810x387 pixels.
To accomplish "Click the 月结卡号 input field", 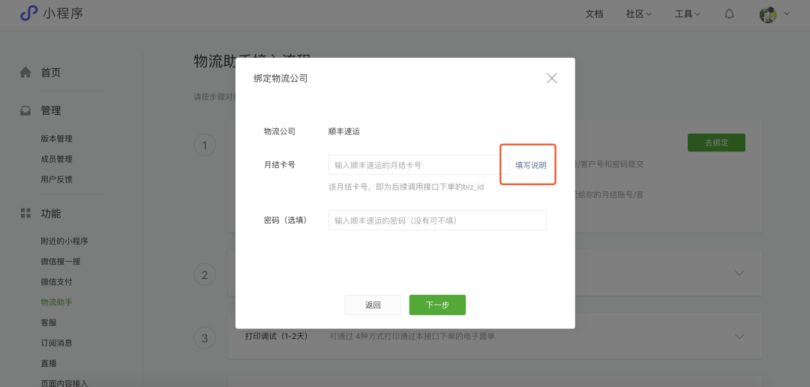I will [418, 165].
